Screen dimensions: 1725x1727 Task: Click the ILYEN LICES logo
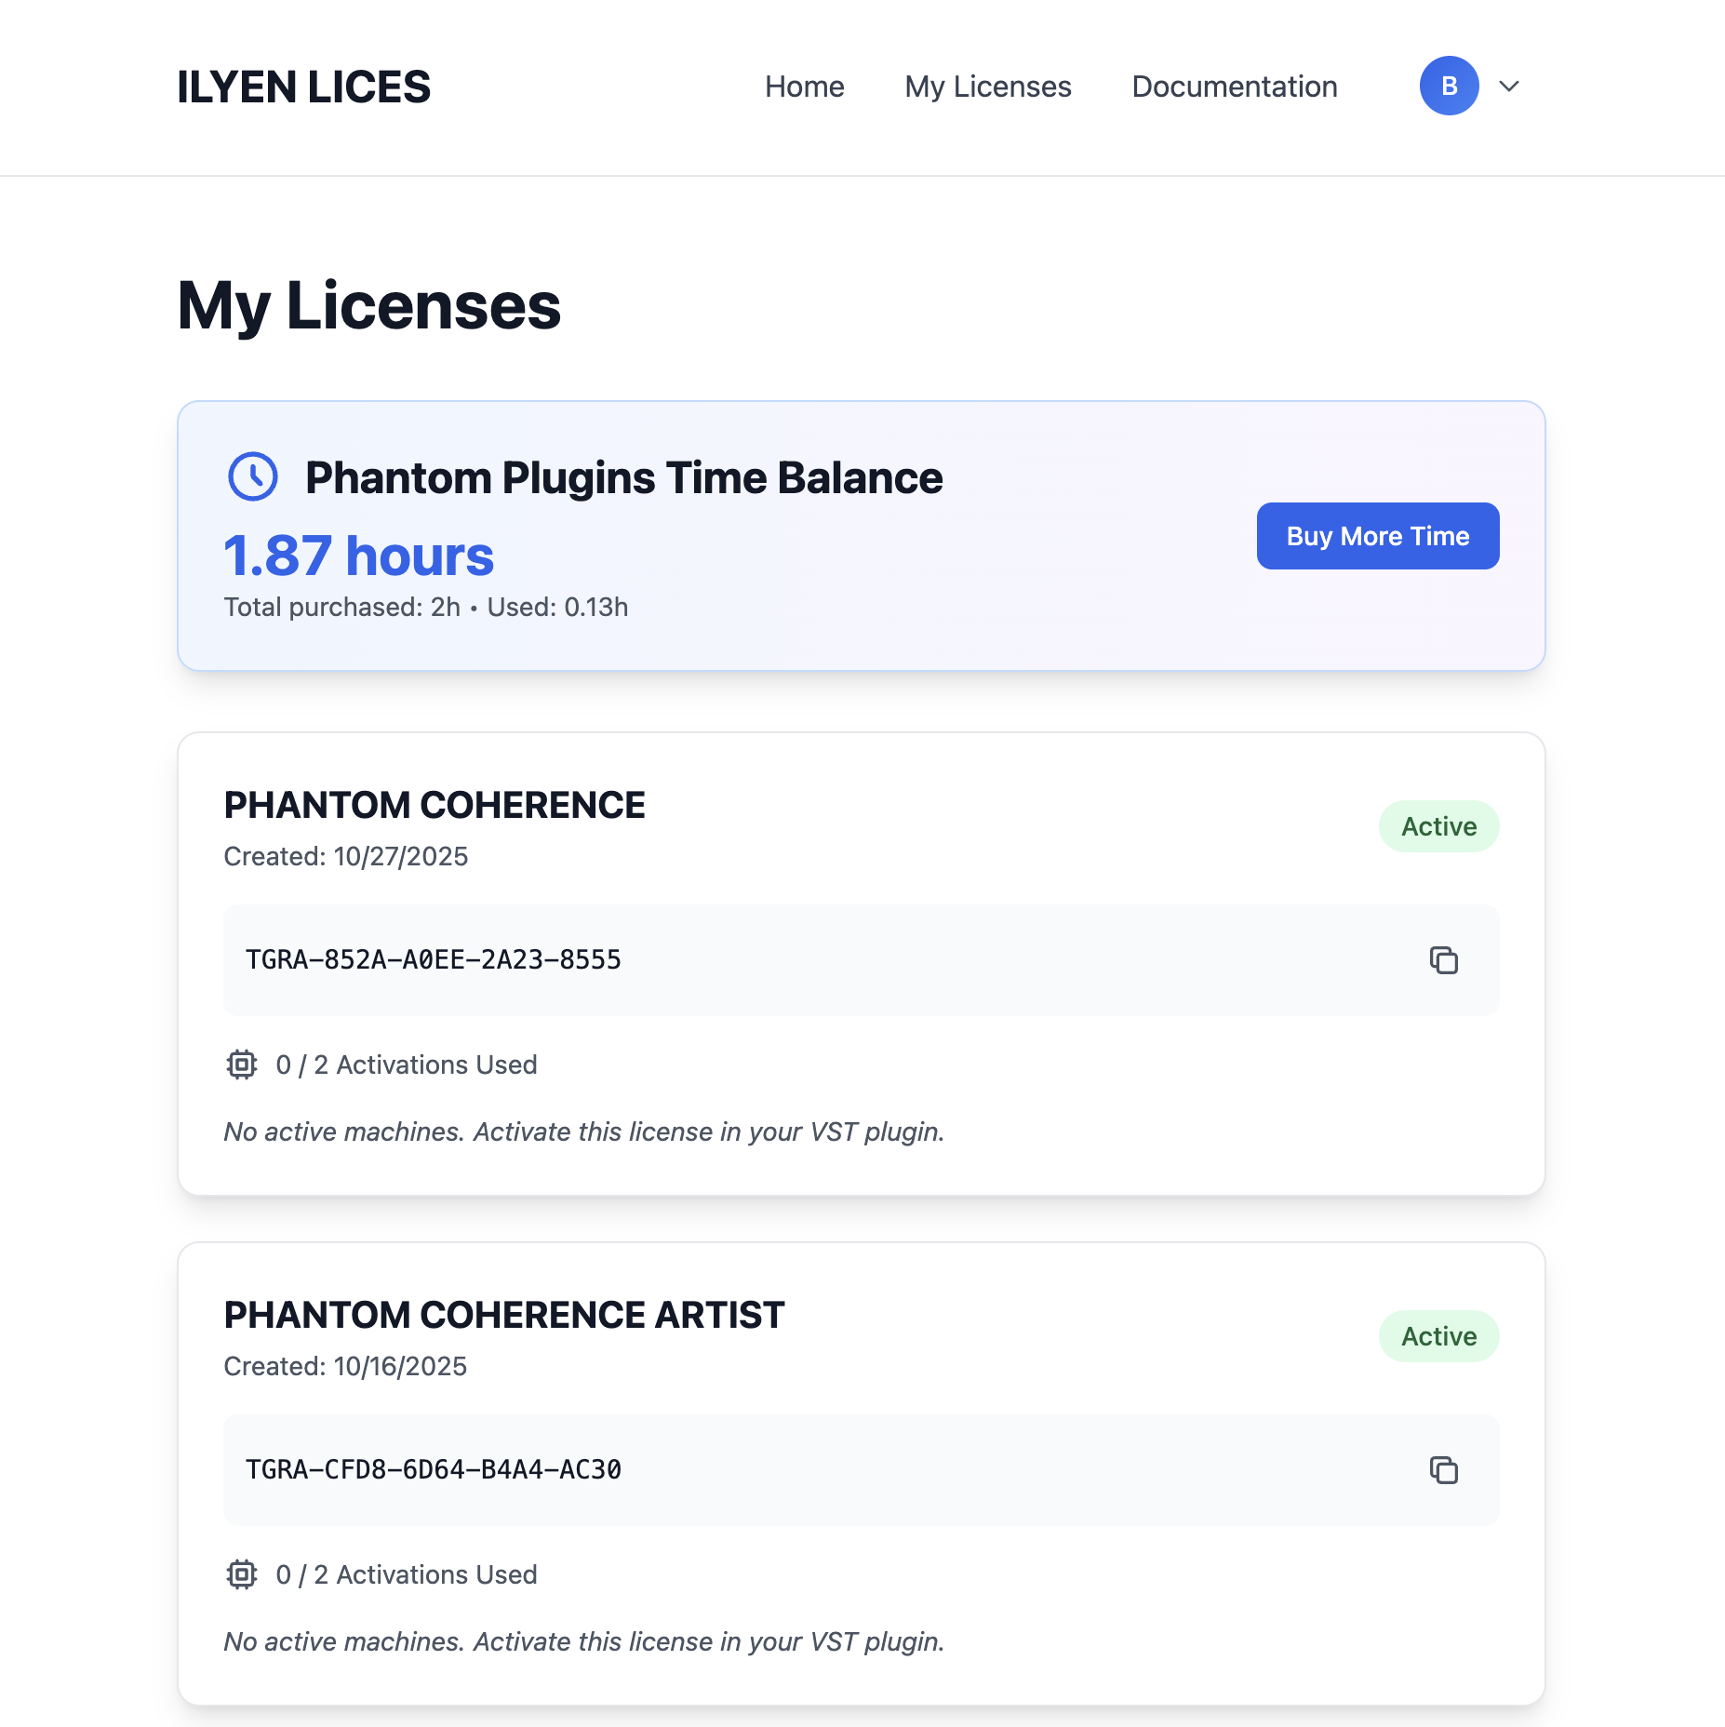(304, 86)
